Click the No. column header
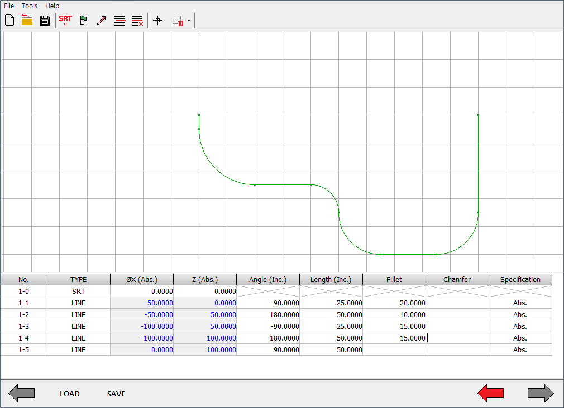The image size is (564, 408). click(24, 279)
